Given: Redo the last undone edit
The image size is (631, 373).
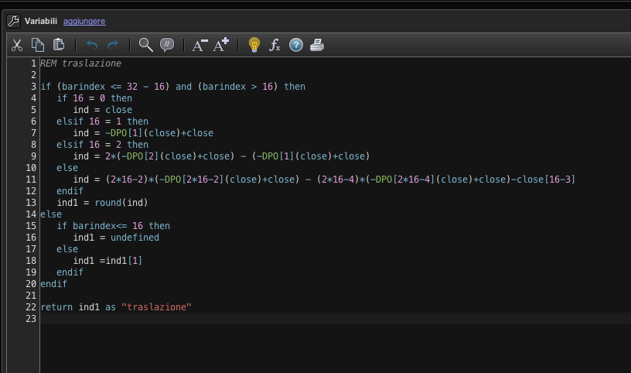Looking at the screenshot, I should (x=113, y=45).
